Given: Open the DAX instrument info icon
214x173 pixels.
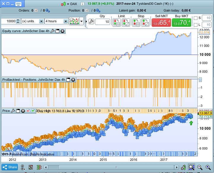Looking at the screenshot, I should (x=82, y=4).
